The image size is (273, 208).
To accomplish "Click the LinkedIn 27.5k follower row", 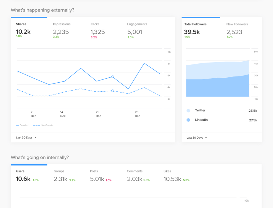I will click(222, 120).
